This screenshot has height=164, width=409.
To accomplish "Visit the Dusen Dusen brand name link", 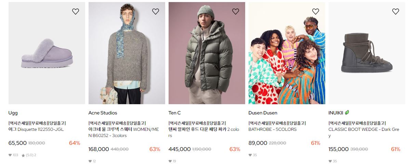I will tap(263, 113).
